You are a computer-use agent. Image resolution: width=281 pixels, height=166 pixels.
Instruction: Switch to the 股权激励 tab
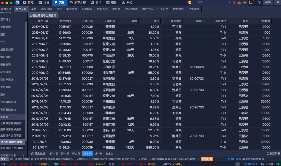(x=72, y=9)
